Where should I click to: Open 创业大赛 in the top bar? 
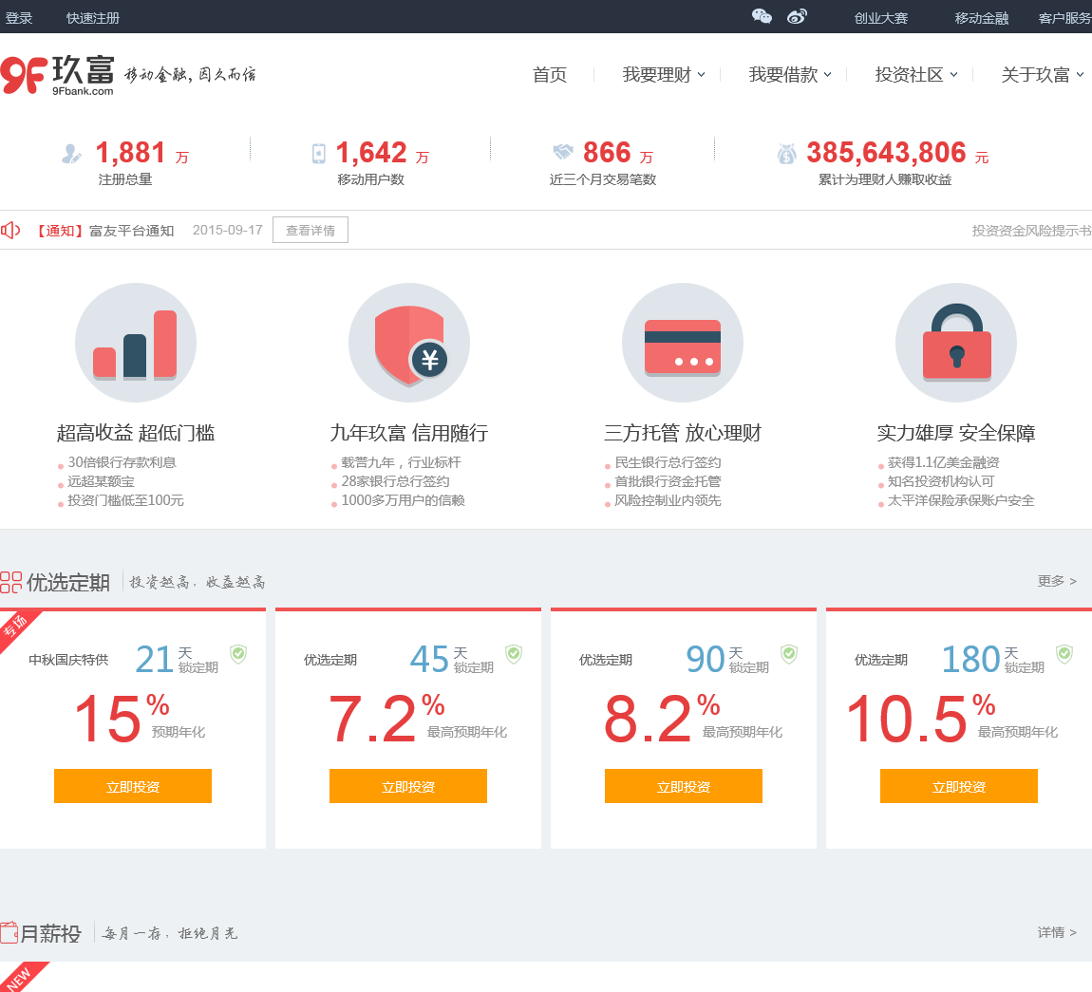tap(881, 18)
